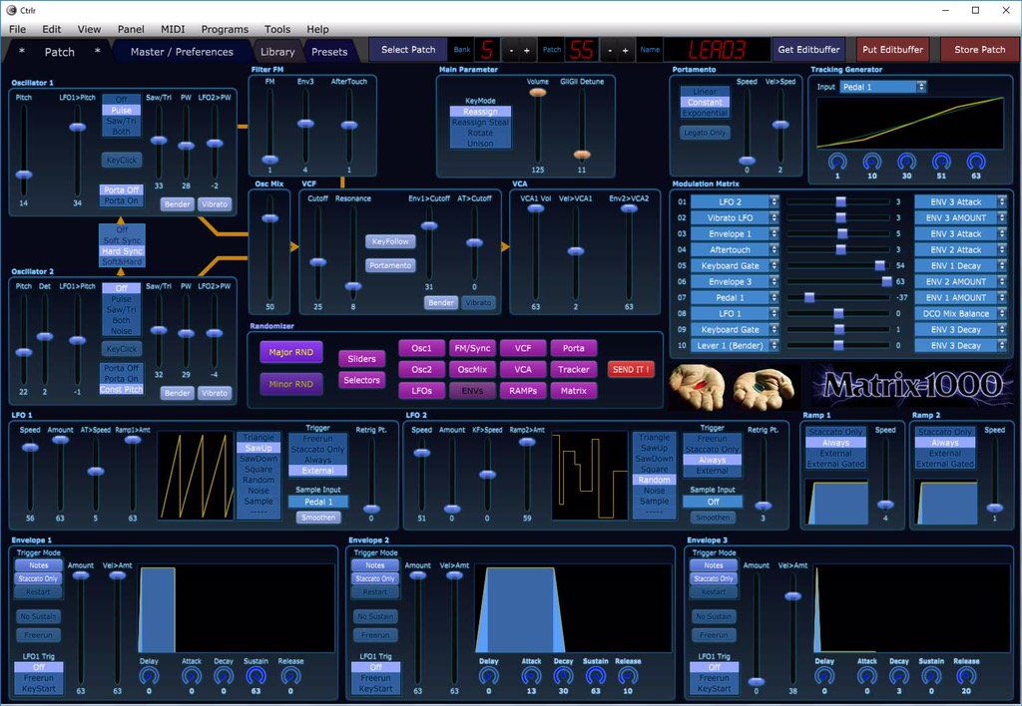
Task: Click the Envelope 1 Decay knob
Action: (x=224, y=677)
